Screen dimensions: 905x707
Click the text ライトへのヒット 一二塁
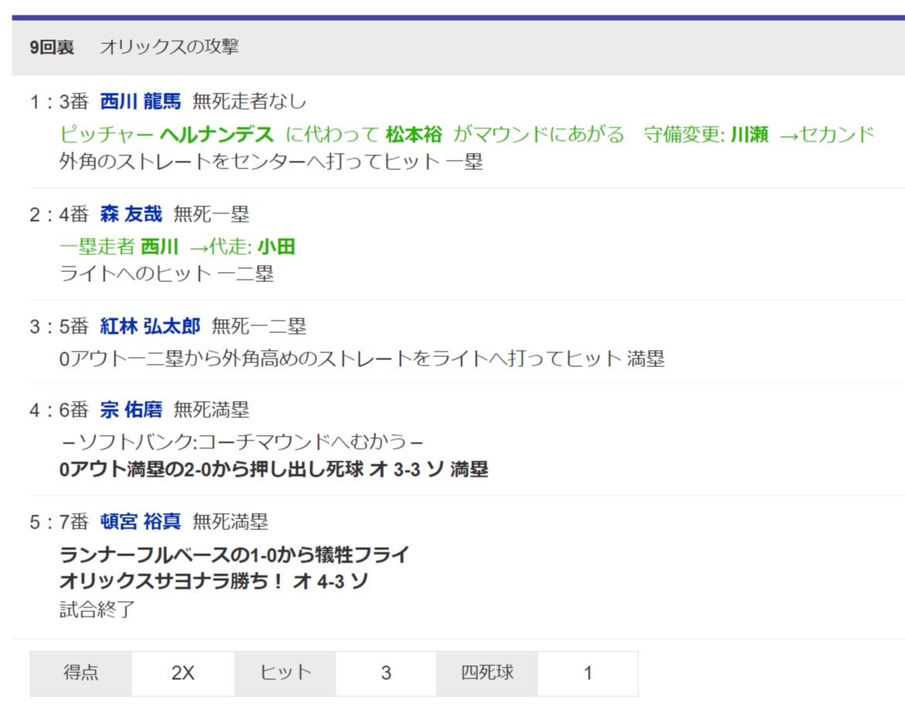click(x=166, y=274)
